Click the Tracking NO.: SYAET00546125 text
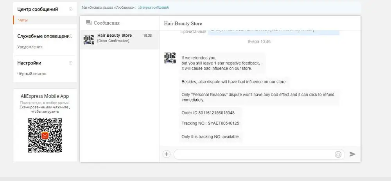The width and height of the screenshot is (391, 181). [210, 123]
